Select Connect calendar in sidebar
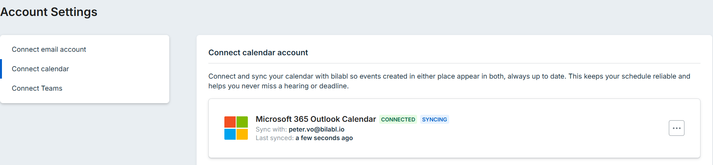Screen dimensions: 713x165 coord(40,69)
